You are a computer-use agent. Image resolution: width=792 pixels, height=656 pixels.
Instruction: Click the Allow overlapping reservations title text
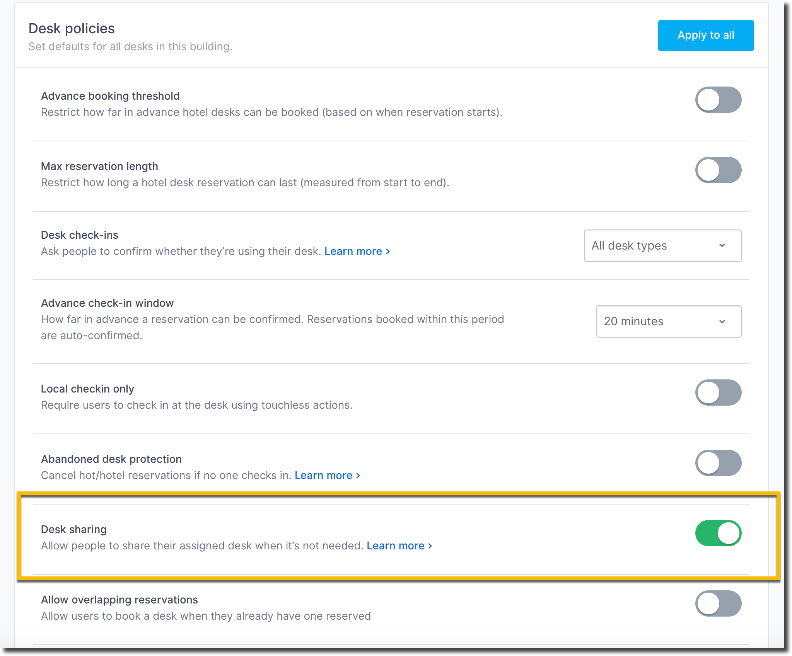(x=119, y=600)
